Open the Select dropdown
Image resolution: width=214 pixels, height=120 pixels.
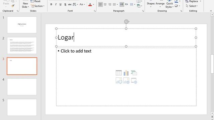pos(192,6)
